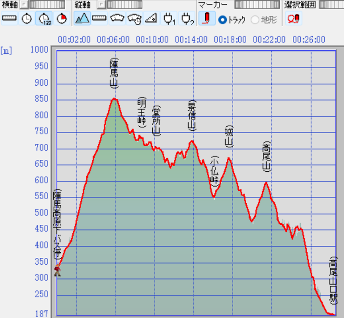This screenshot has height=318, width=344.
Task: Click the 高尾山口駅 end label
Action: (333, 280)
